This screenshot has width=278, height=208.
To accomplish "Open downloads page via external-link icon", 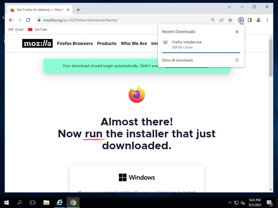I will (x=237, y=60).
